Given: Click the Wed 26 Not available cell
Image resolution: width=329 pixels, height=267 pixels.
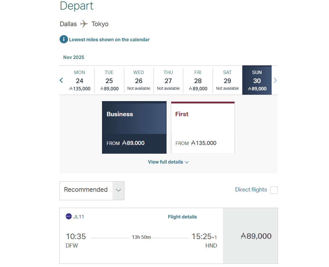Looking at the screenshot, I should [x=139, y=80].
